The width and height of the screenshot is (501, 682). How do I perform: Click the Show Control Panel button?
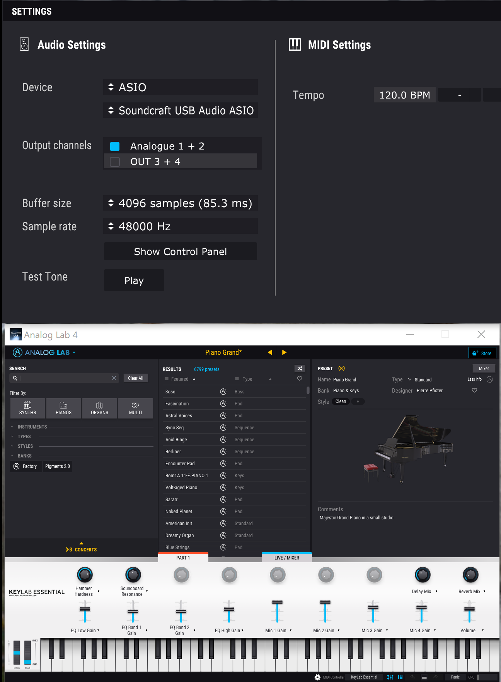click(x=181, y=251)
